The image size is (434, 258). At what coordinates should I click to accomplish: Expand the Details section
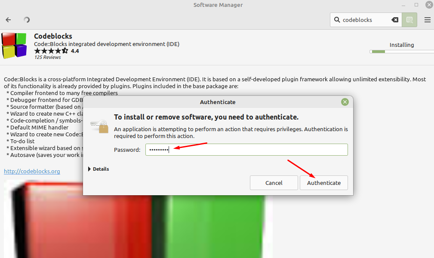click(98, 169)
